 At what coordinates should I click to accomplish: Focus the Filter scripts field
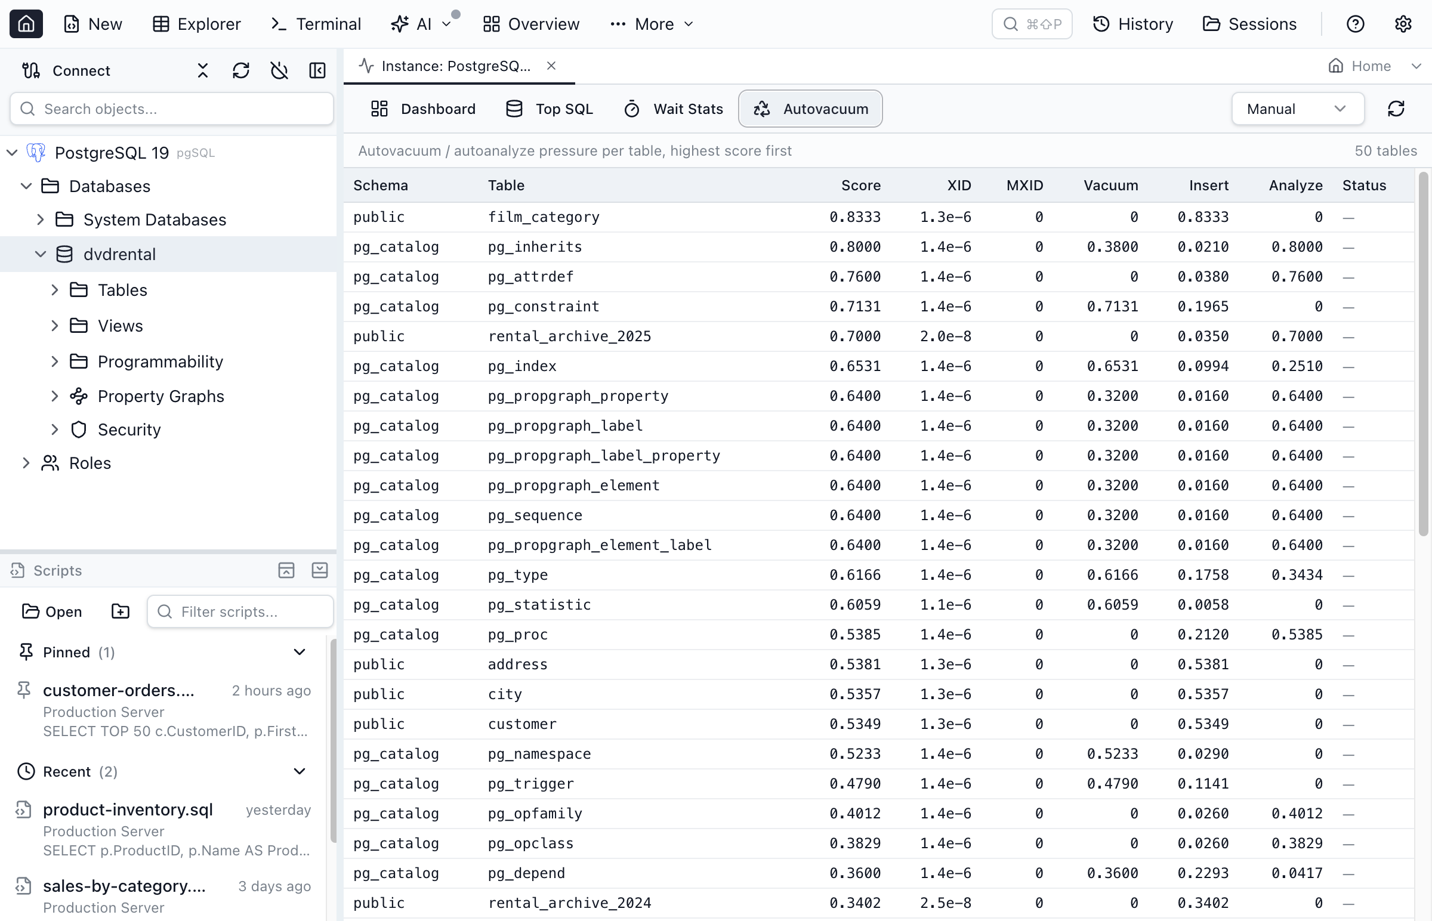[x=240, y=611]
